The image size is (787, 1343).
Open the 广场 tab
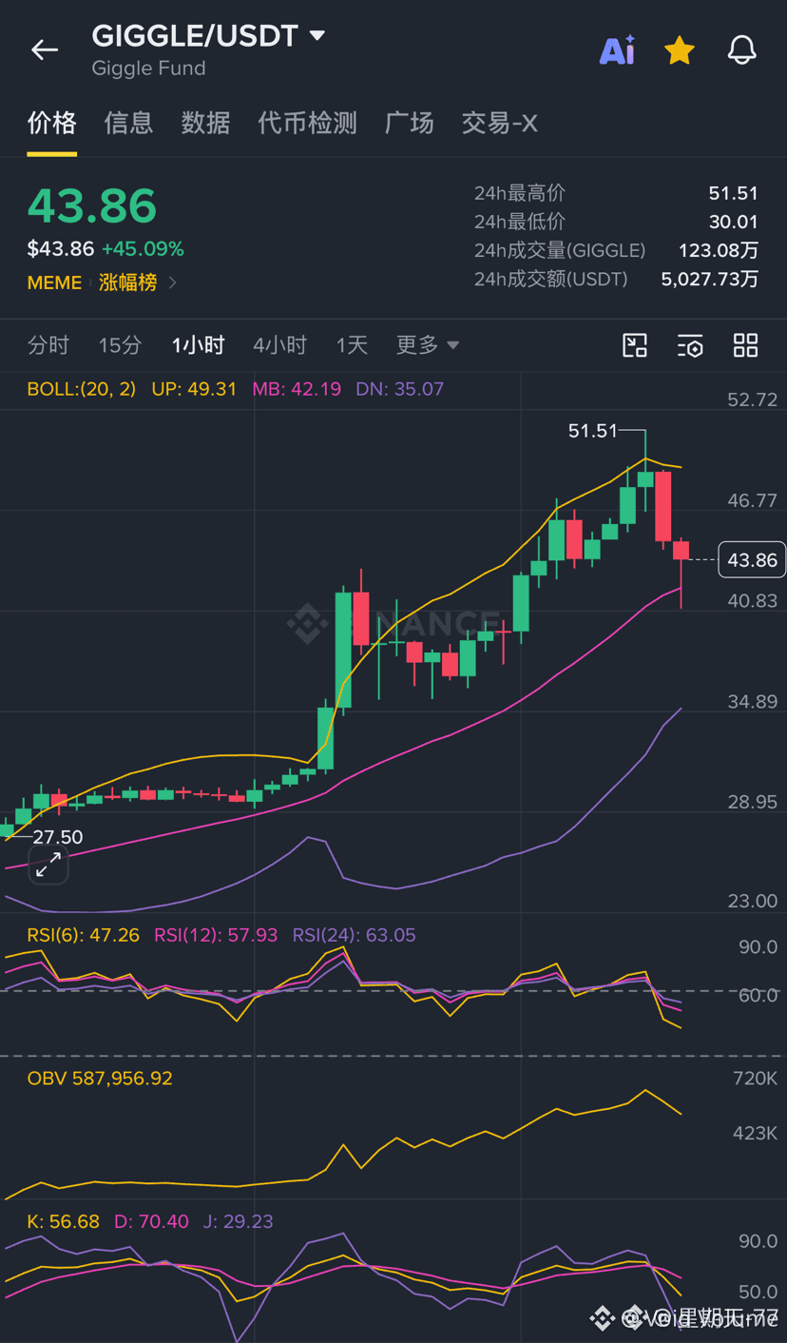409,123
